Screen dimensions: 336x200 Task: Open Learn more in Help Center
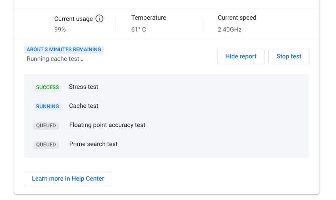(x=68, y=179)
